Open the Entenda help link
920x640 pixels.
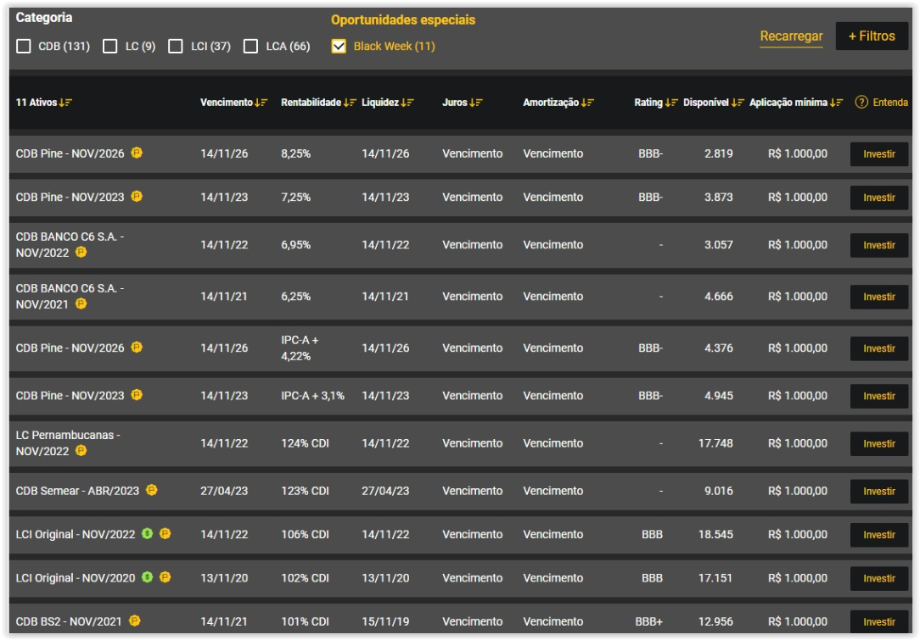pos(890,103)
